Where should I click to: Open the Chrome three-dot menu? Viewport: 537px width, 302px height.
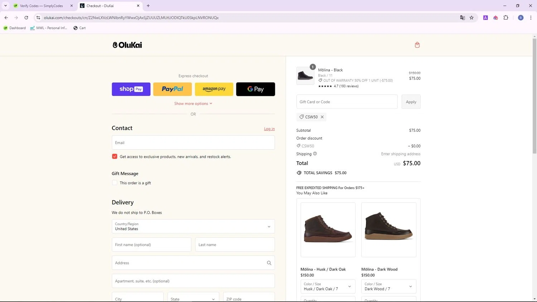(531, 18)
